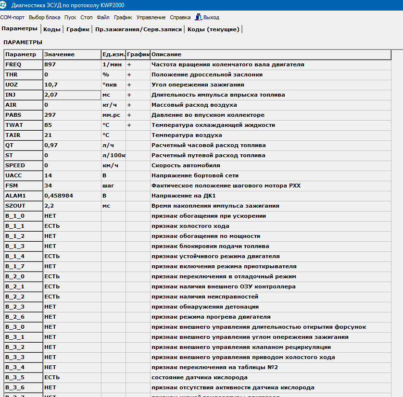The height and width of the screenshot is (397, 403).
Task: Select the ST parameter cell
Action: (24, 155)
